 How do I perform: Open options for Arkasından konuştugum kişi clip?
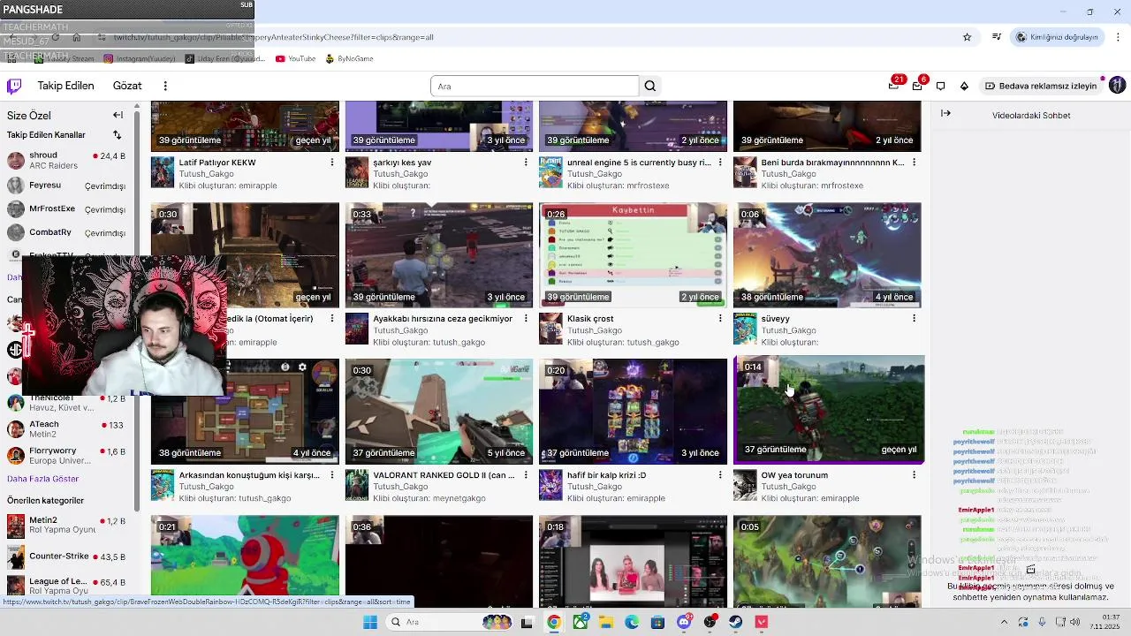point(332,474)
